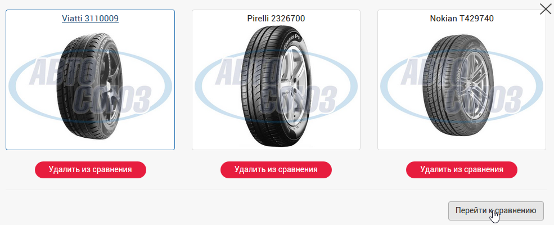Click the Viatti tire image
Screen dimensions: 554x225
[90, 86]
